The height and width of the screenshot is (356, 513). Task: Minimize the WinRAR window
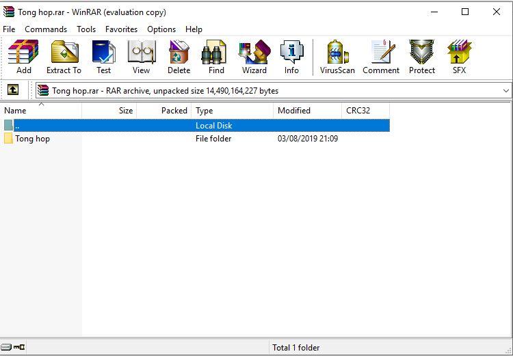tap(434, 12)
